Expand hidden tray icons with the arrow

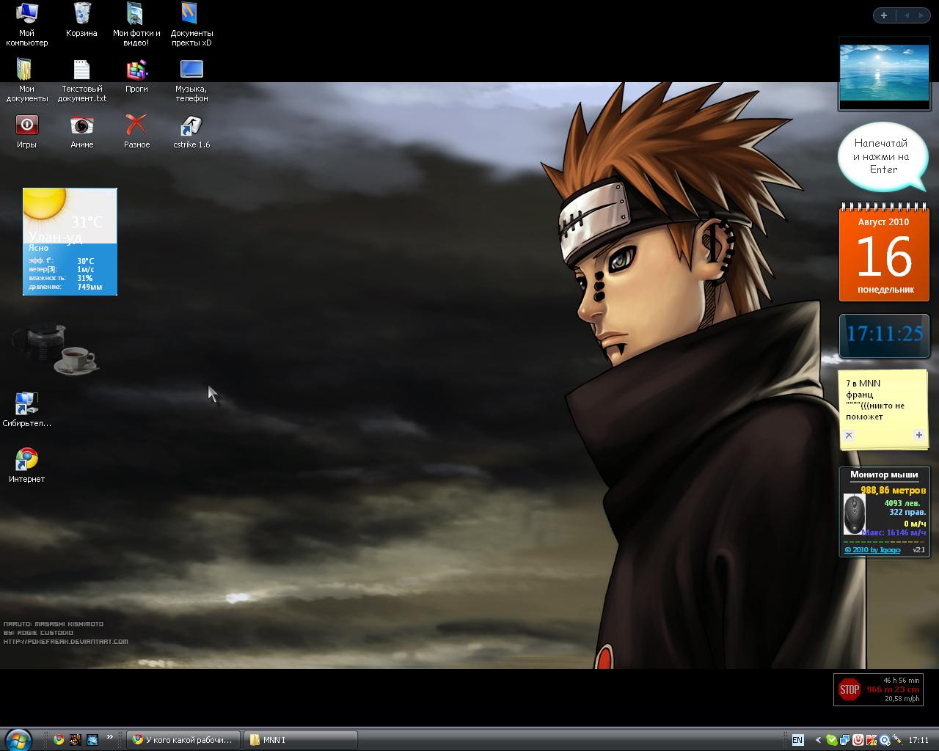(818, 740)
